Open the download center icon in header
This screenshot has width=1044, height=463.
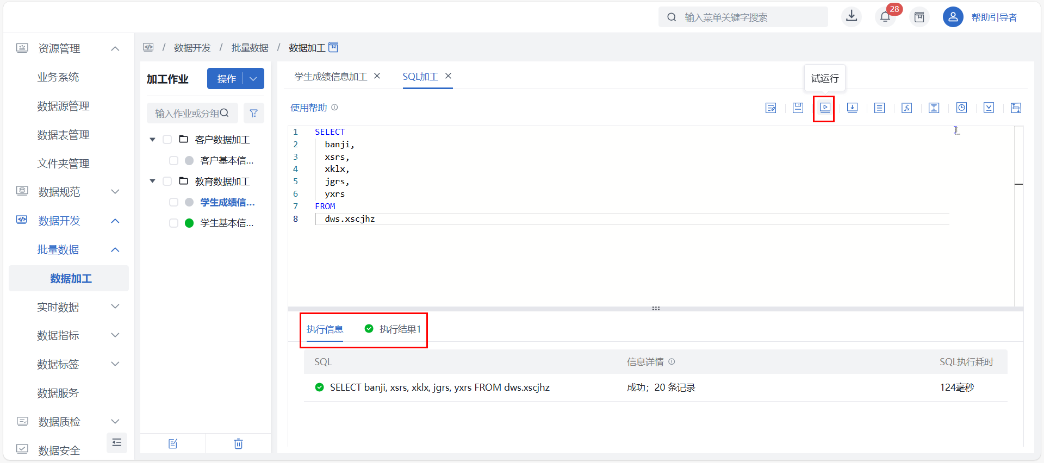(852, 17)
